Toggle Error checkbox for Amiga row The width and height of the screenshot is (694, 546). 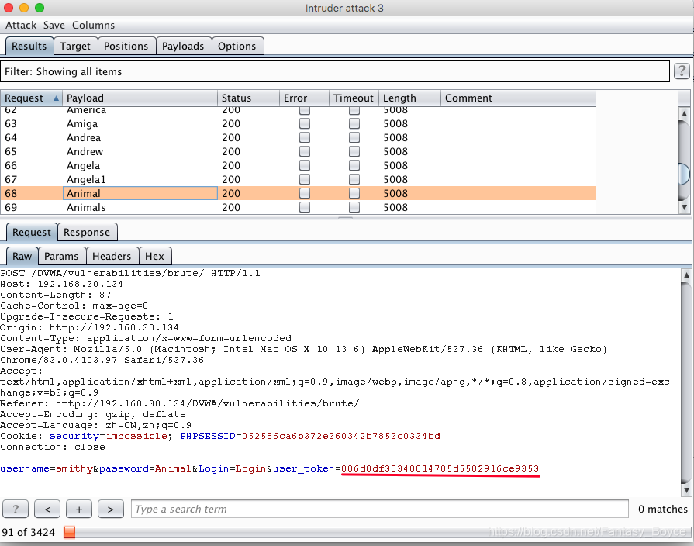(x=305, y=123)
